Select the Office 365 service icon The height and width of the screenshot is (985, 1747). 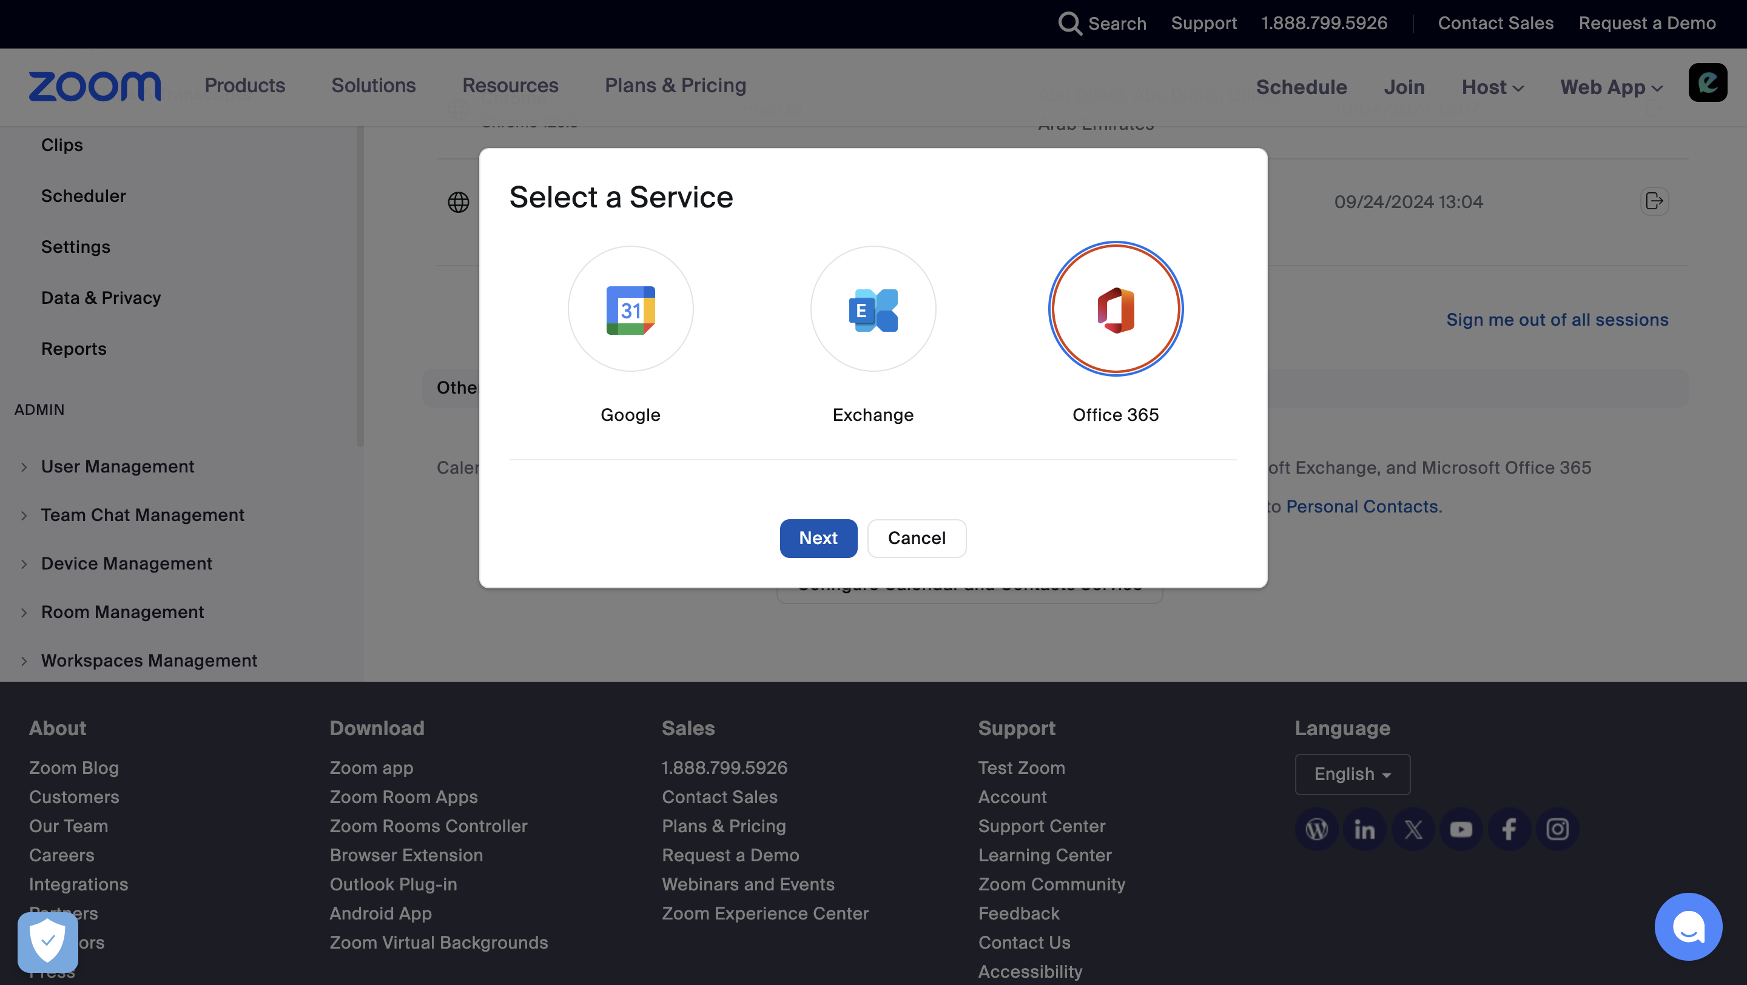point(1116,309)
